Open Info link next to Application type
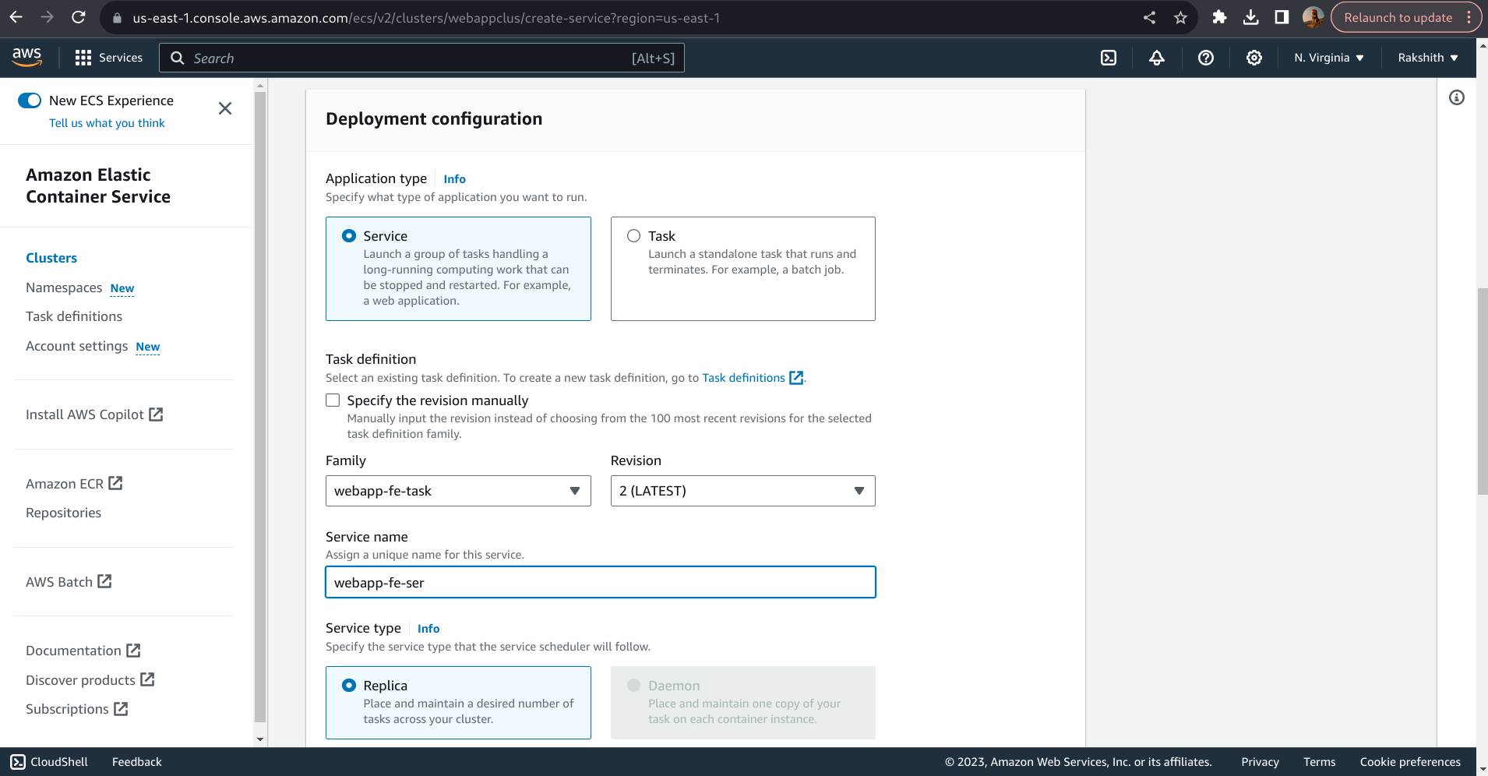Screen dimensions: 1488x776 454,179
